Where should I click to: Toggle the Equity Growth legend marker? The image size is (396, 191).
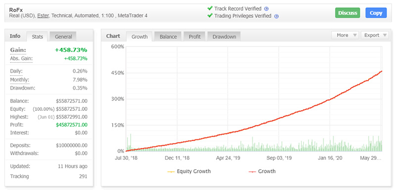point(171,172)
